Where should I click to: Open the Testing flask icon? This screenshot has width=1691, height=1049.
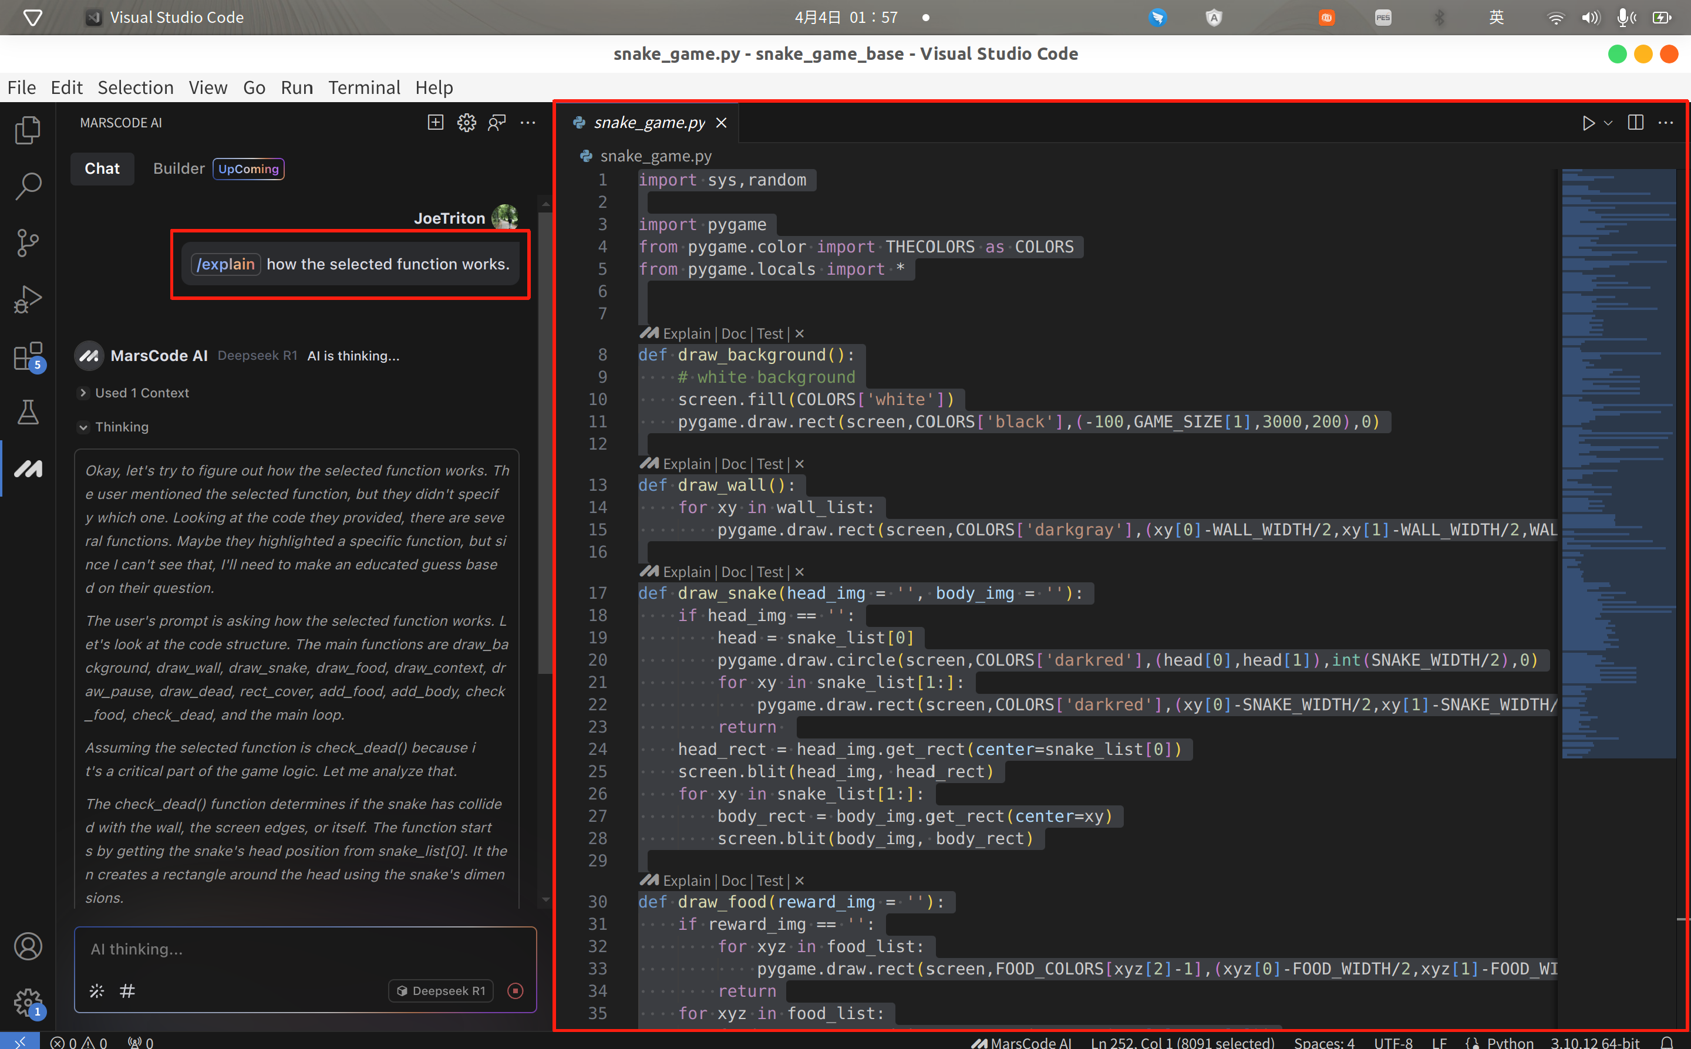(28, 412)
